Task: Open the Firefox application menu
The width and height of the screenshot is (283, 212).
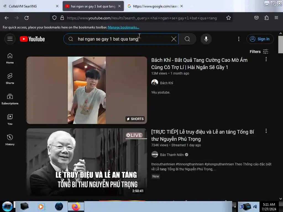Action: click(x=276, y=18)
